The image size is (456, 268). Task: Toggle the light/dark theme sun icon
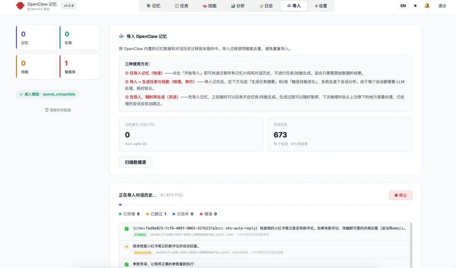pos(415,6)
